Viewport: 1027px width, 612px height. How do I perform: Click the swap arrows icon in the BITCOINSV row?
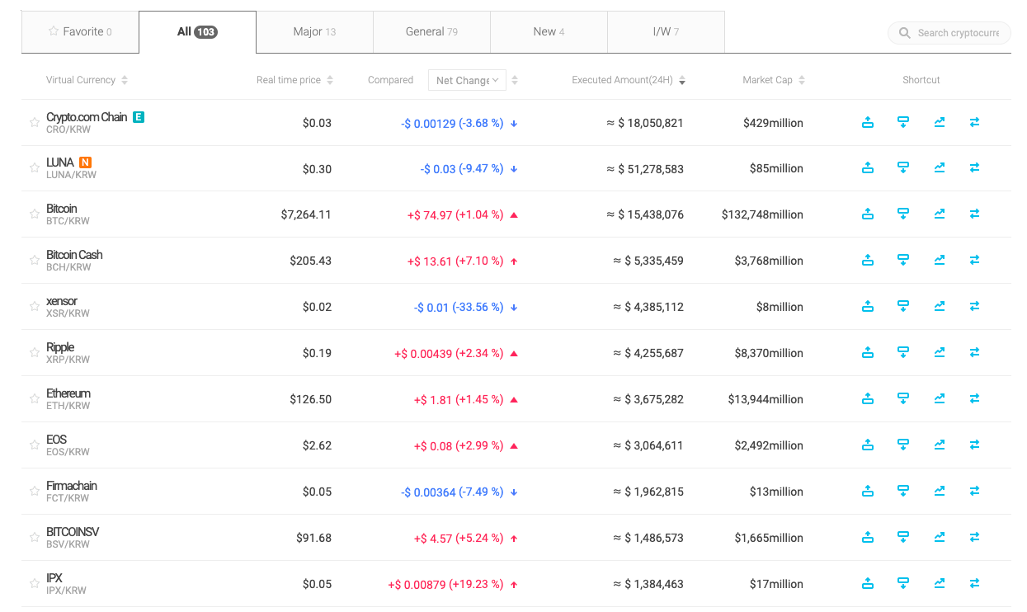coord(974,537)
